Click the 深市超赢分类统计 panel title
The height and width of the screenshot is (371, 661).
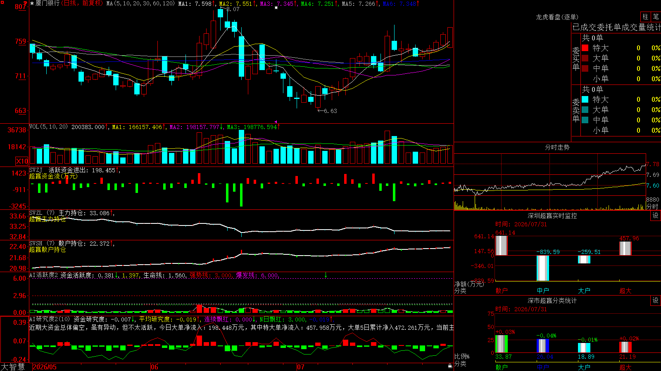tap(552, 301)
